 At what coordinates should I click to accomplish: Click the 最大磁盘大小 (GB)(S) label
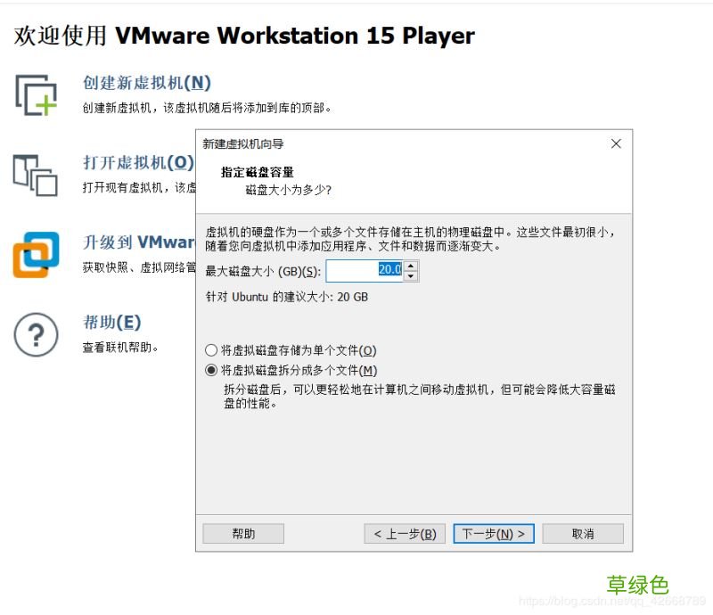263,272
